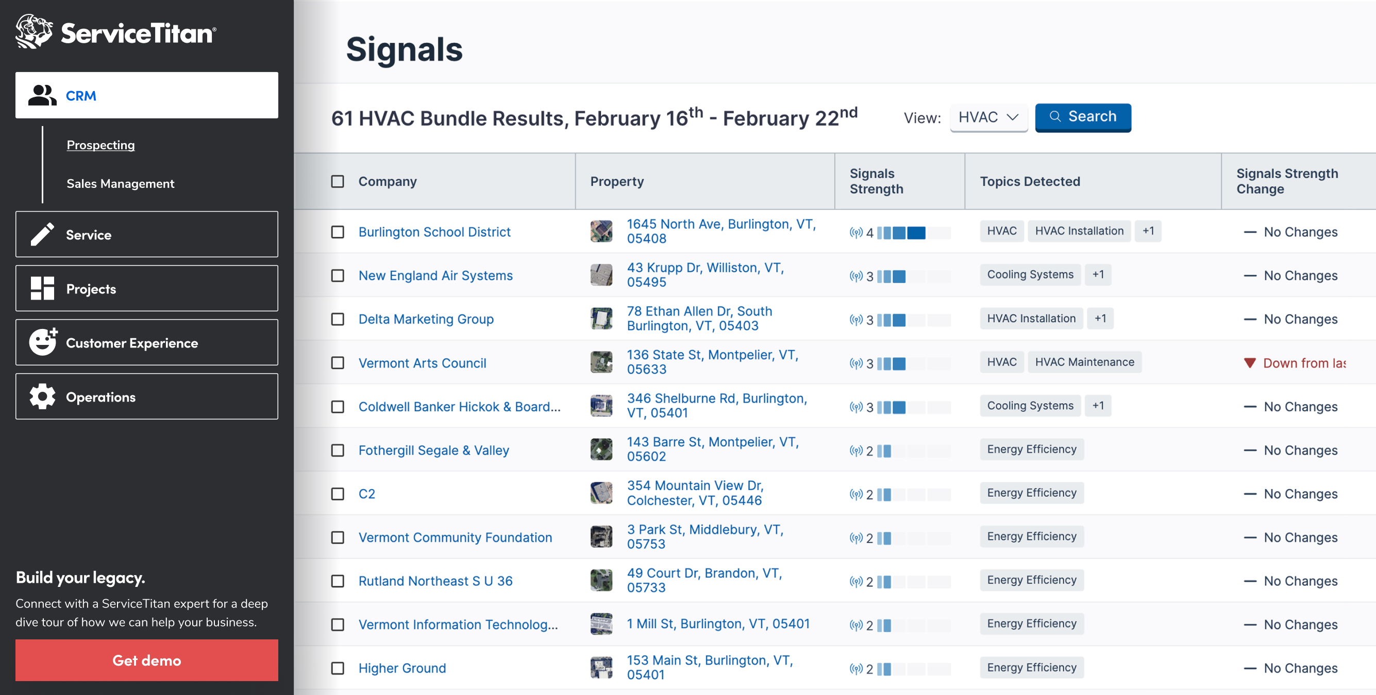Click the Service pencil icon

[x=42, y=235]
